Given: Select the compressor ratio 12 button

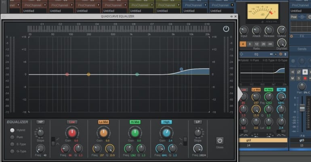Looking at the screenshot, I should [x=257, y=44].
